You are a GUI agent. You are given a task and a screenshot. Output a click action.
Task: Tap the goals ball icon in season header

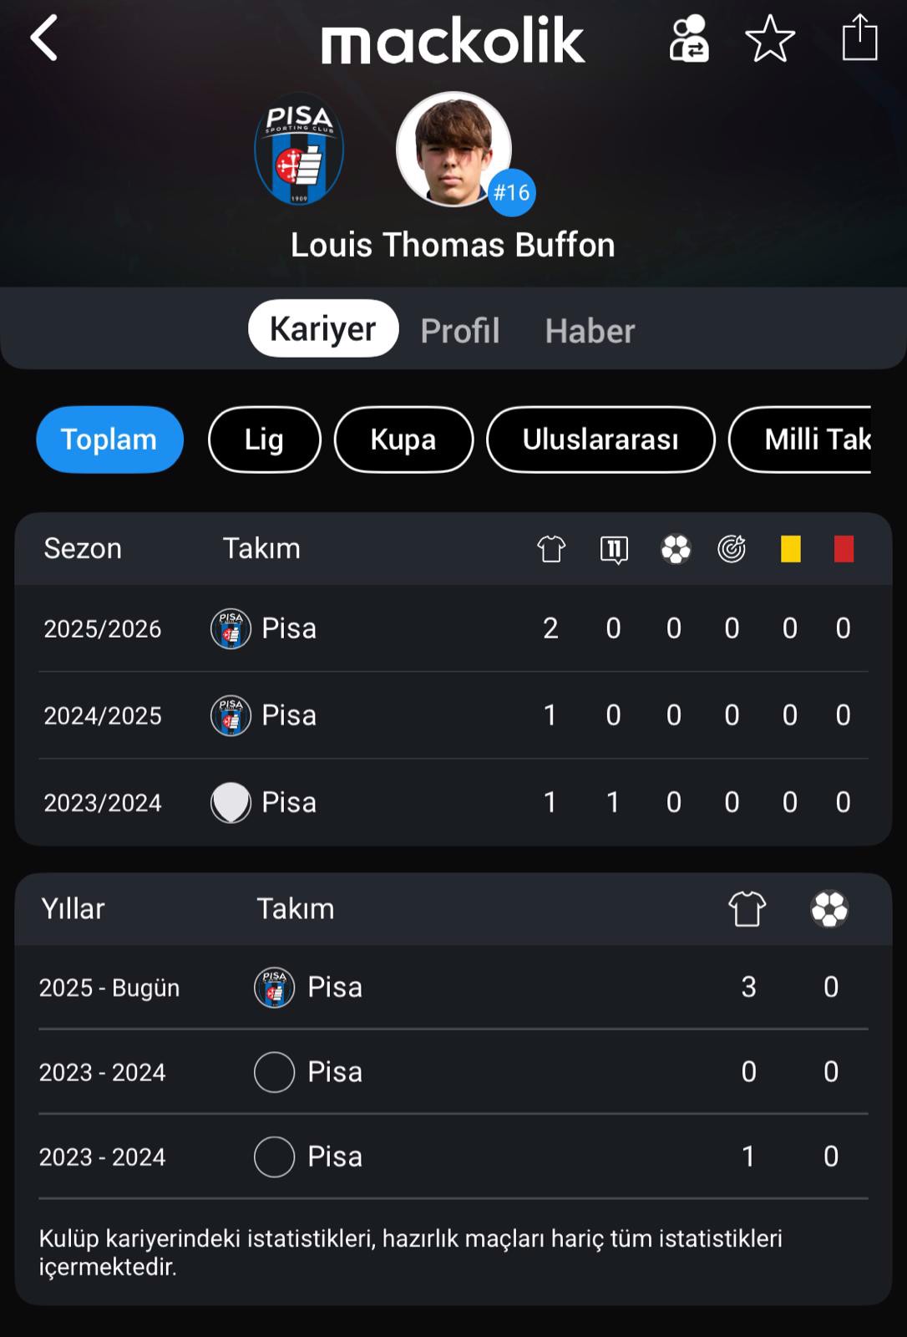pyautogui.click(x=675, y=549)
